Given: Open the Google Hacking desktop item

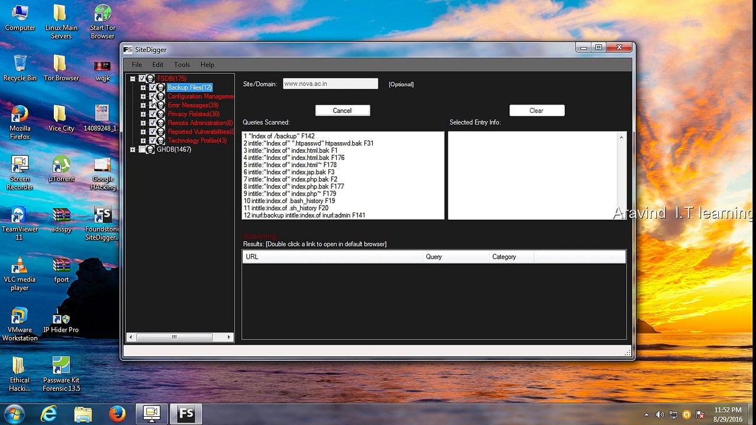Looking at the screenshot, I should 102,173.
